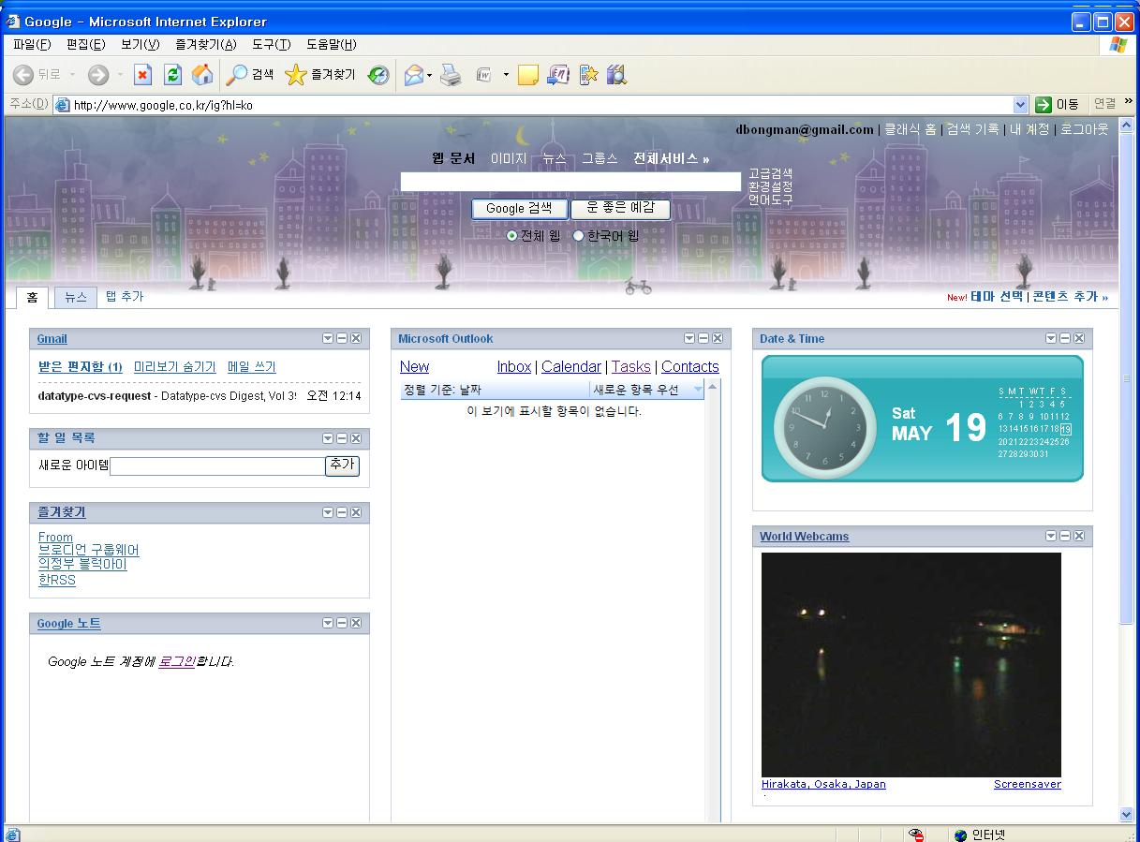Image resolution: width=1140 pixels, height=842 pixels.
Task: Open the Contacts link in Outlook gadget
Action: (690, 367)
